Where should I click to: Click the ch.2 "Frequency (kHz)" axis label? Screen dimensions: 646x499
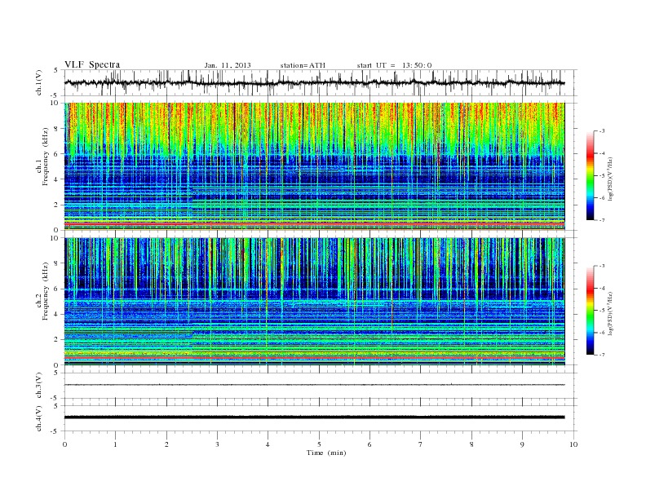coord(46,291)
